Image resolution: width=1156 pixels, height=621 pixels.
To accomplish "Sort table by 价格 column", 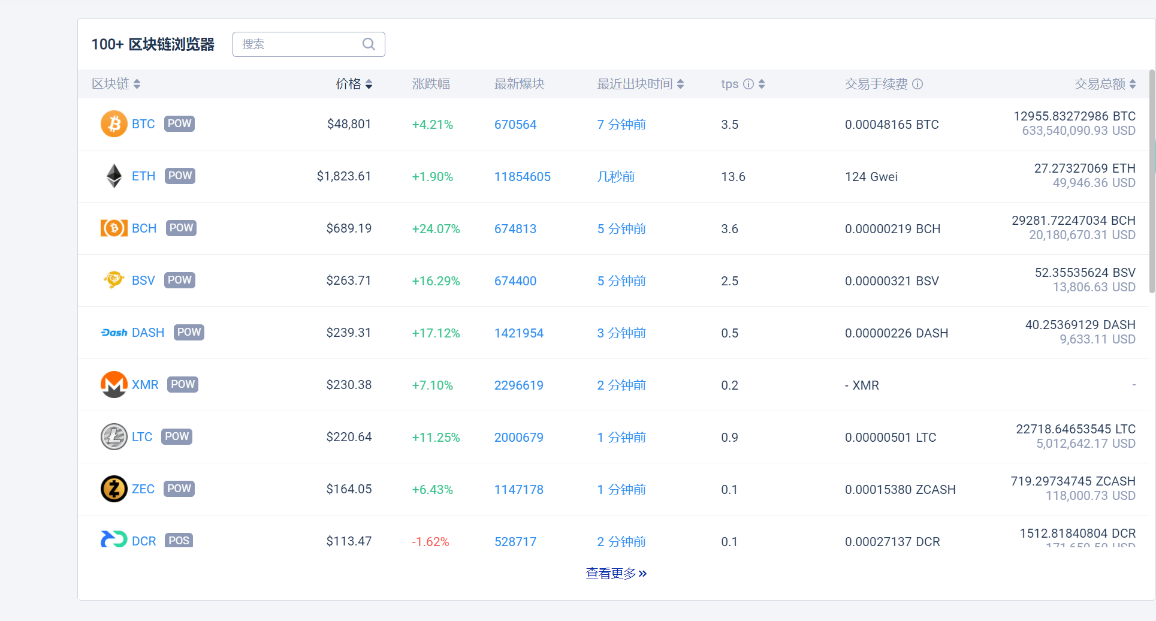I will pos(369,84).
